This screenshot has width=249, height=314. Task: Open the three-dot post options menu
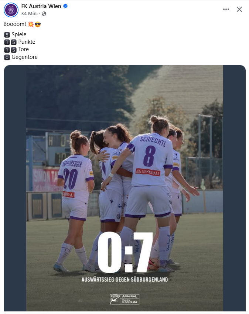coord(226,9)
